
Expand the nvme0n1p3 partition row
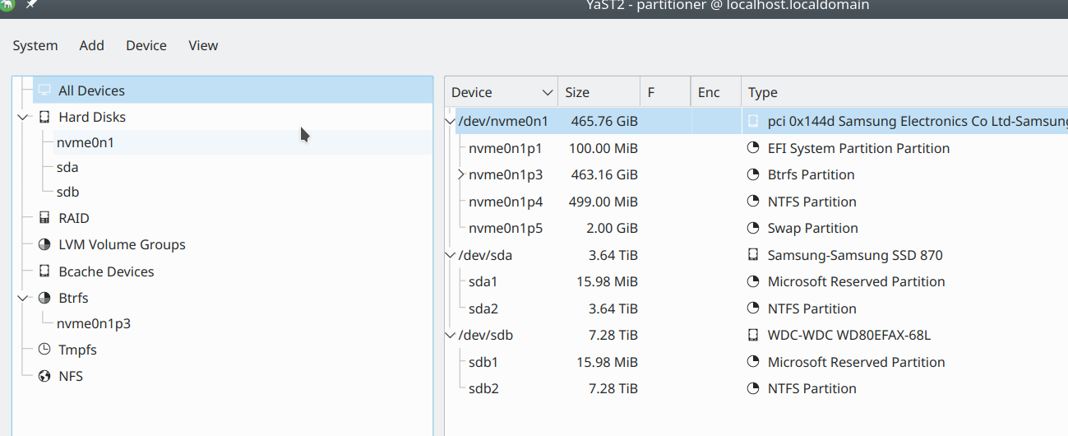point(460,174)
